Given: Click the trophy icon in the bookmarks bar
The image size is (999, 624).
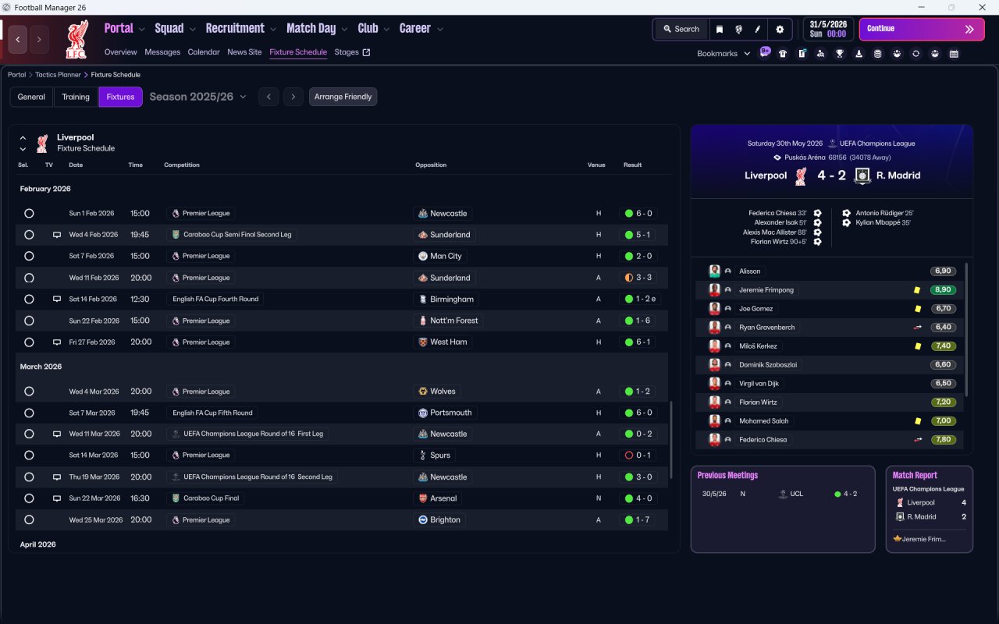Looking at the screenshot, I should 840,54.
